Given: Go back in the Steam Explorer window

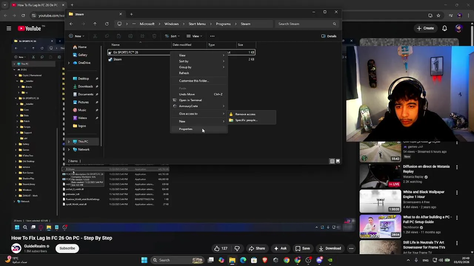Looking at the screenshot, I should (x=71, y=24).
